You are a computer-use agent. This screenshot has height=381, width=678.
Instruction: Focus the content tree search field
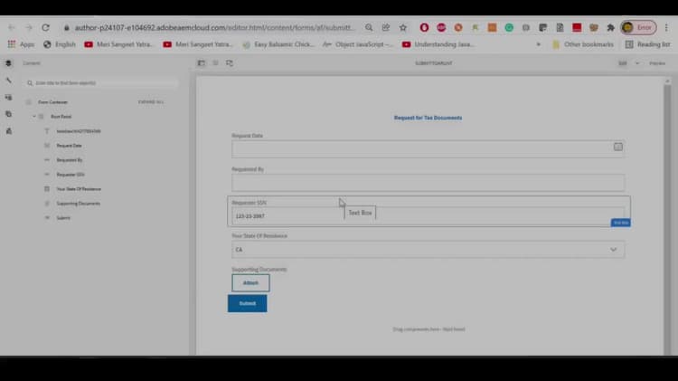[101, 82]
